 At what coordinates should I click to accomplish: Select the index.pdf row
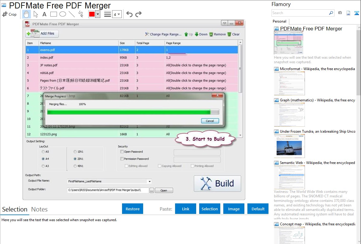click(x=132, y=57)
